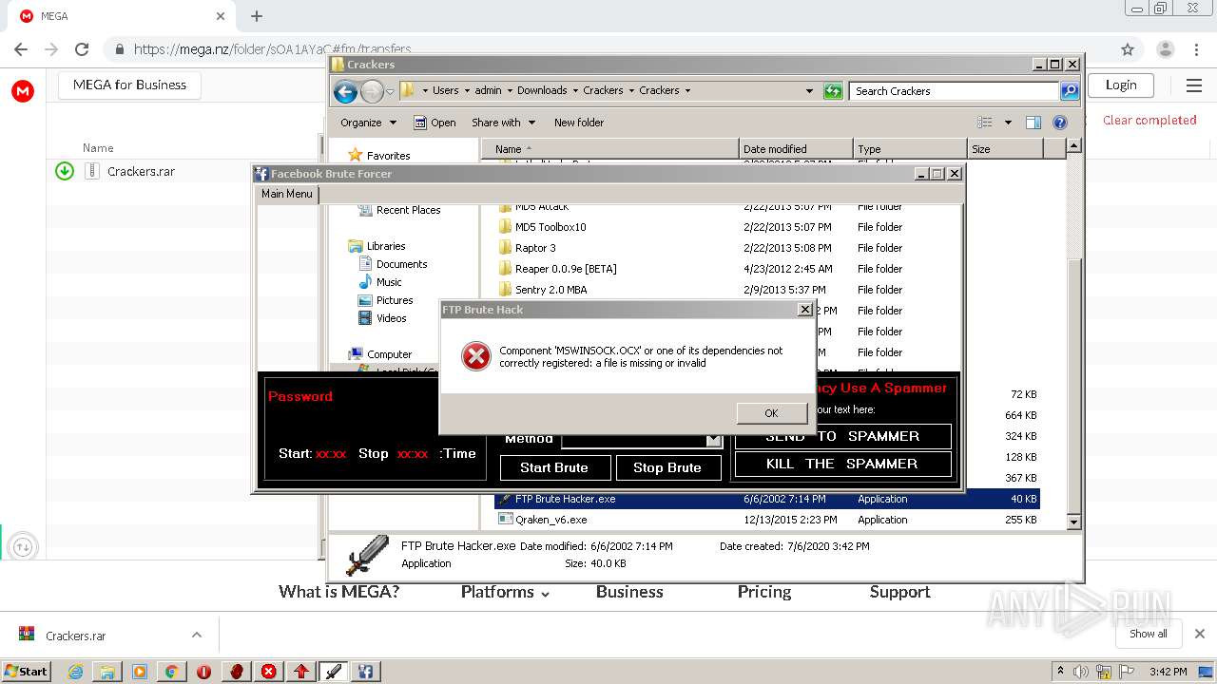The width and height of the screenshot is (1217, 684).
Task: Click Show all downloads
Action: pyautogui.click(x=1148, y=634)
